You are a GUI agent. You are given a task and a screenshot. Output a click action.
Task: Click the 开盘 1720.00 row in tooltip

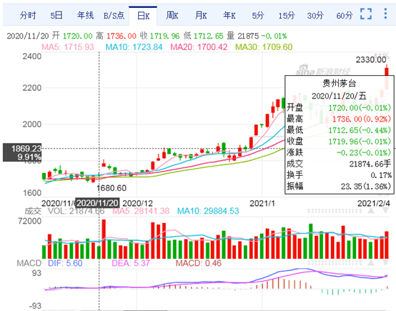point(339,108)
